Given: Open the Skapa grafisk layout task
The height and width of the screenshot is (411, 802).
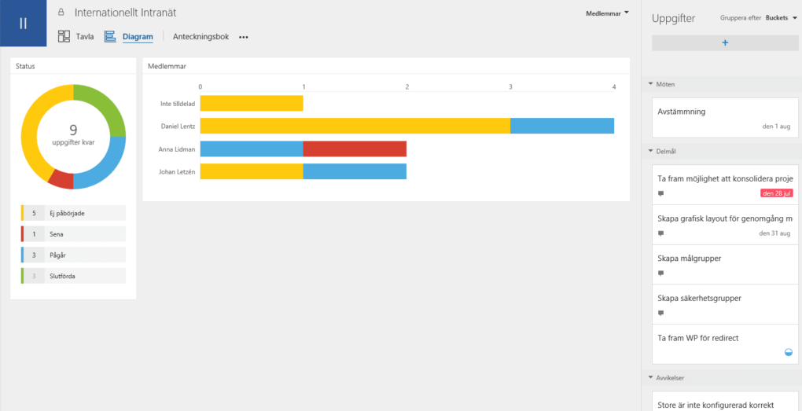Looking at the screenshot, I should 725,225.
